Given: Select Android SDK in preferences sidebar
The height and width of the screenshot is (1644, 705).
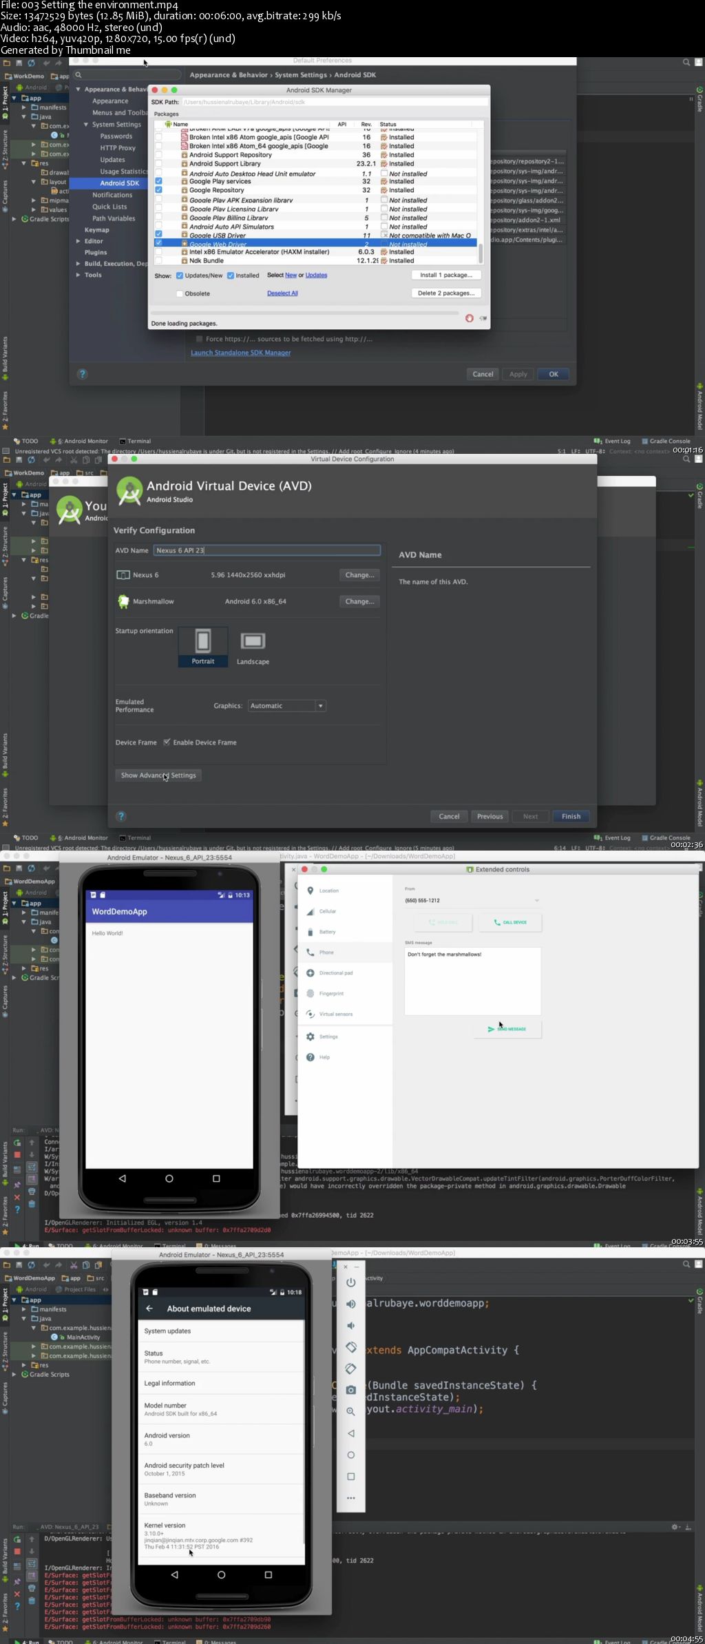Looking at the screenshot, I should point(119,183).
